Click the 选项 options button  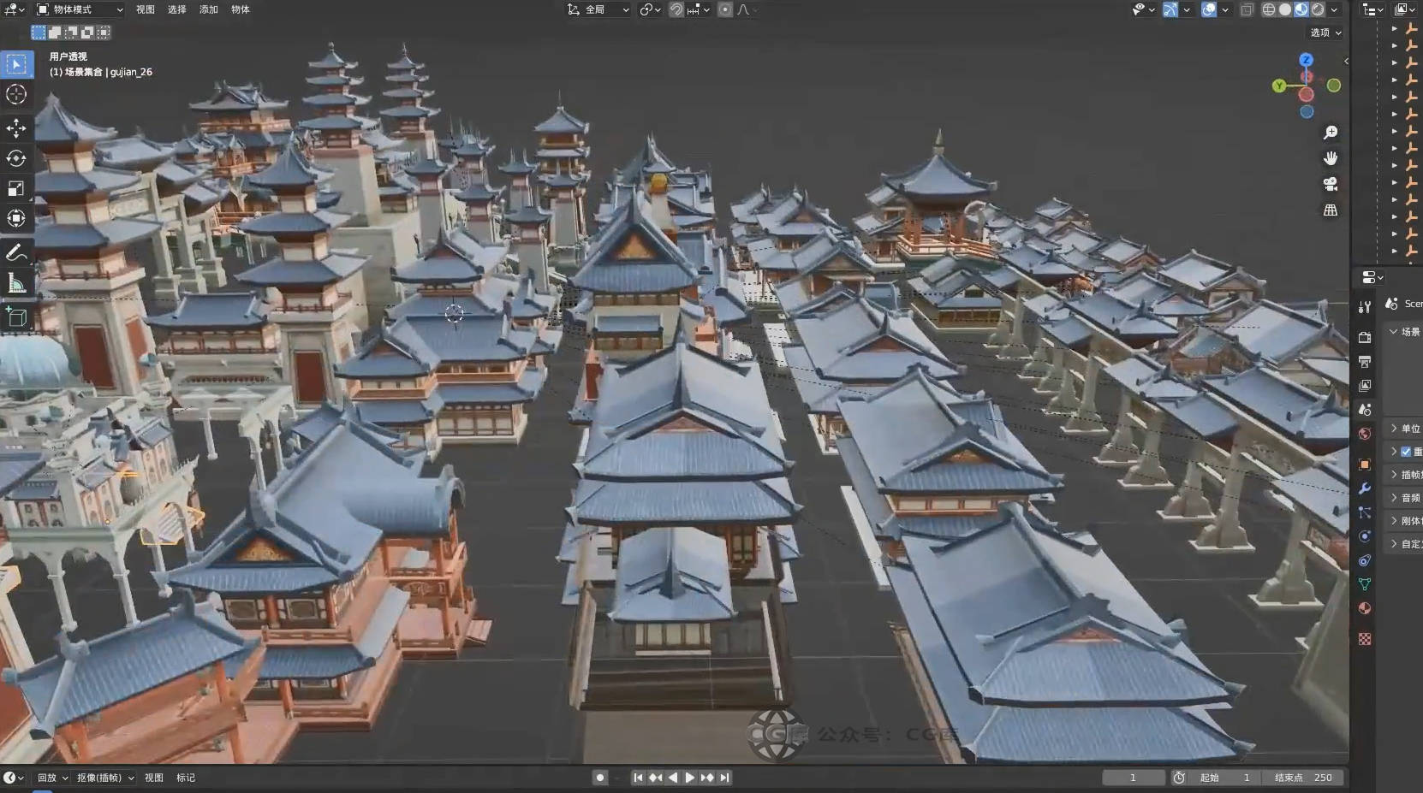(x=1325, y=33)
